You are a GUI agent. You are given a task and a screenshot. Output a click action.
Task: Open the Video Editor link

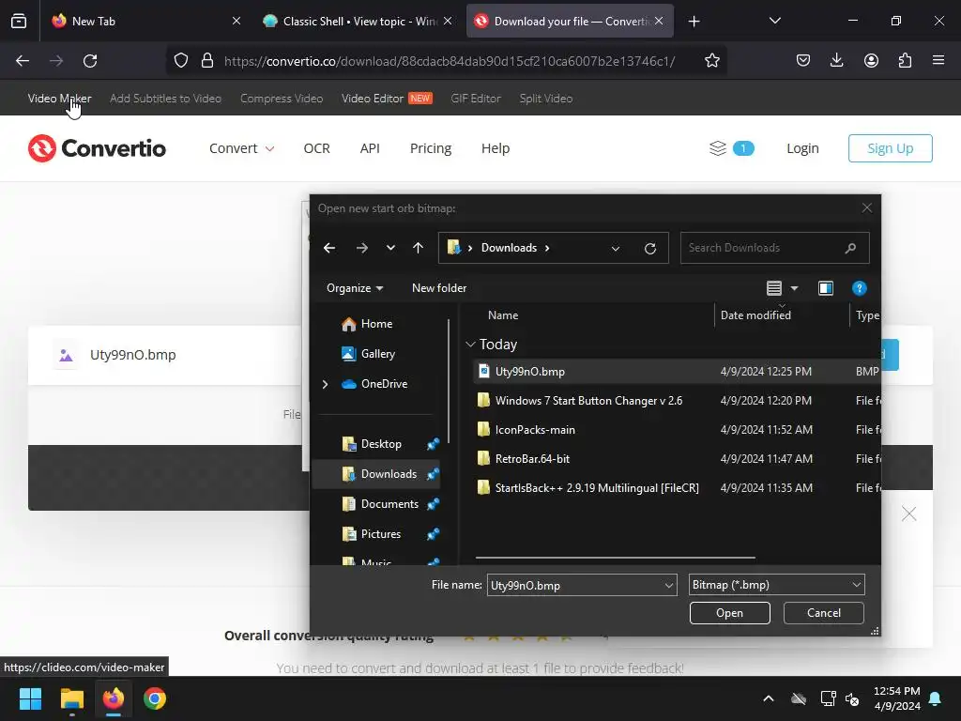pos(372,98)
